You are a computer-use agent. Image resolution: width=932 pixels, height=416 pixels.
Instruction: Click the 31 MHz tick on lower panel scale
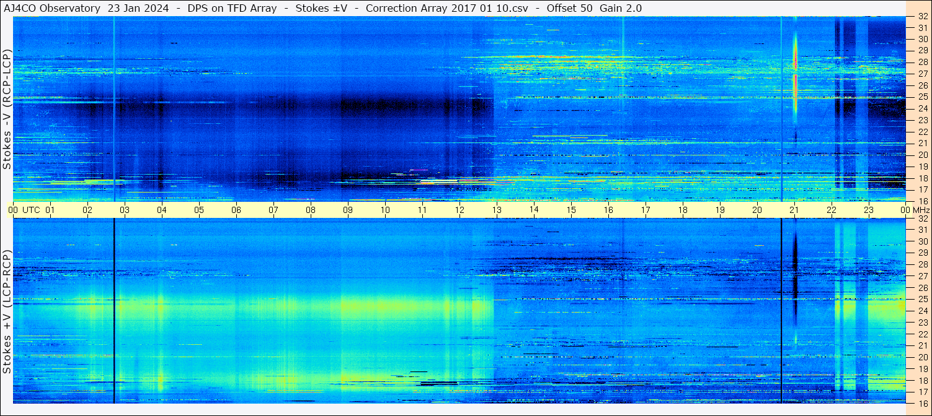coord(922,230)
